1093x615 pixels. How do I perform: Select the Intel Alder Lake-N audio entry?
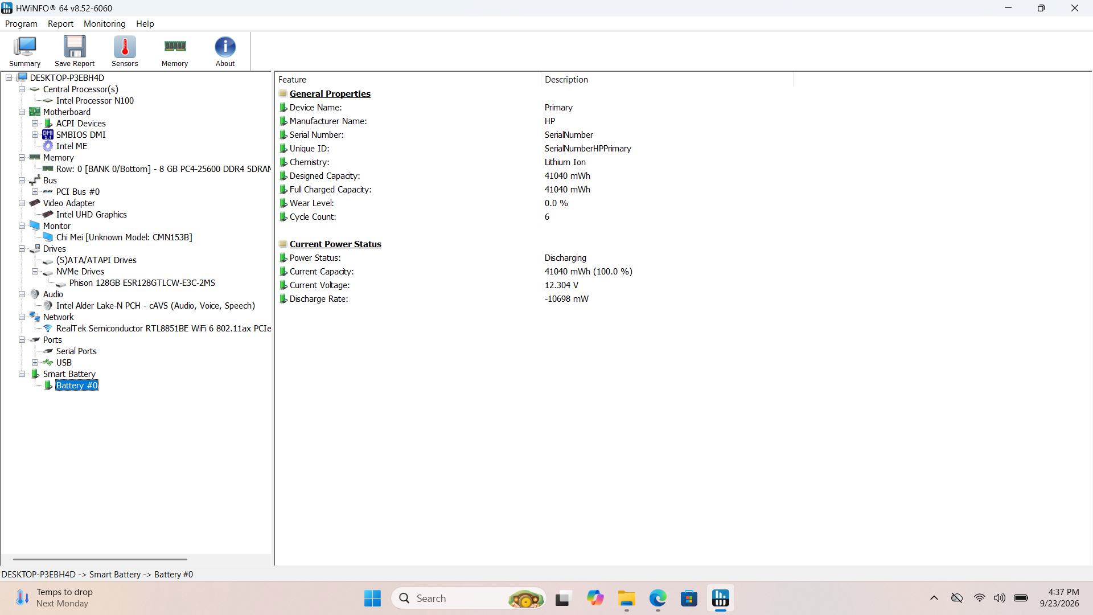pos(155,306)
